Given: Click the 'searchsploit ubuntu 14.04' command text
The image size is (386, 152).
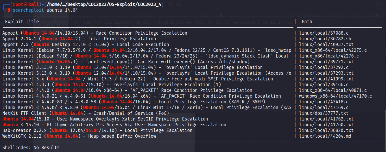Looking at the screenshot, I should click(45, 10).
